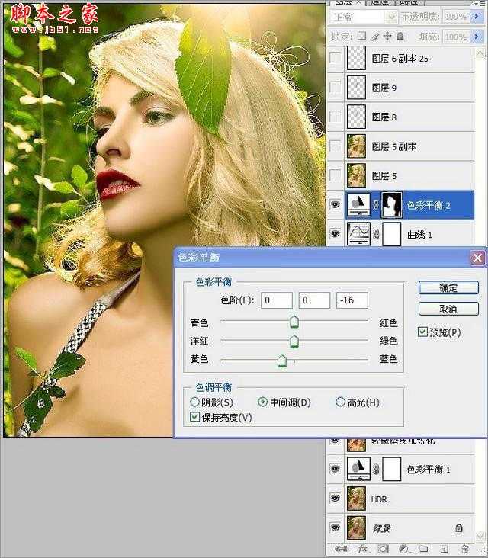This screenshot has width=488, height=558.
Task: Click the 黄色-蓝色 slider handle
Action: click(x=282, y=360)
